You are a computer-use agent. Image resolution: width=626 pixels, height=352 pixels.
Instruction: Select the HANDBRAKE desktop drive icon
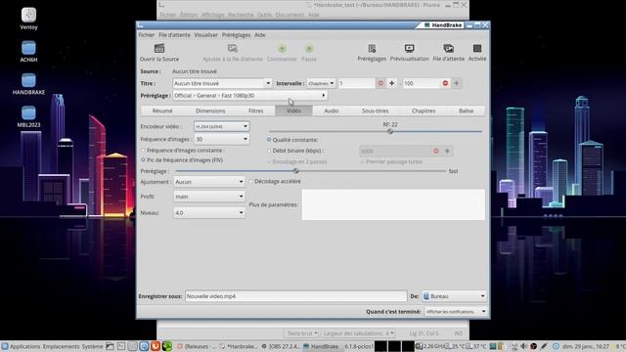[28, 80]
